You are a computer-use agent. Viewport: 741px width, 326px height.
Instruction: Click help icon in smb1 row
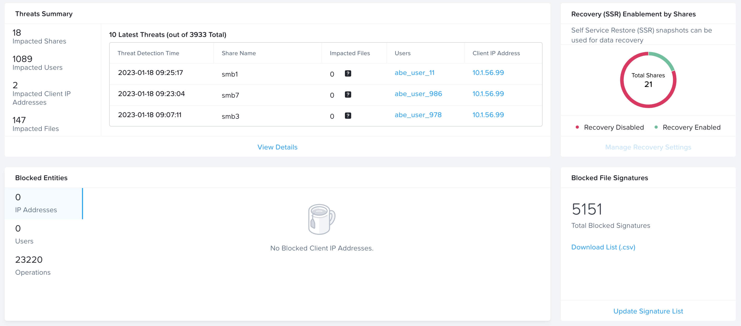tap(348, 73)
